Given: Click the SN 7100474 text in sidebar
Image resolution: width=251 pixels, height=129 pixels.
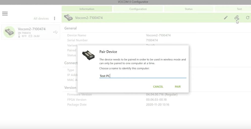Looking at the screenshot, I should tap(24, 33).
